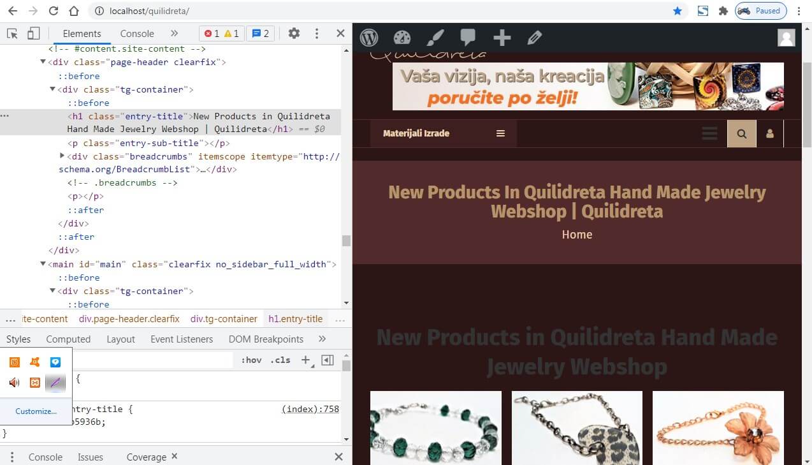Click Customize in the tray popup

[36, 411]
